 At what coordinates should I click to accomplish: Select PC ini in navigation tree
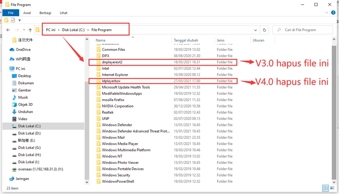(17, 69)
